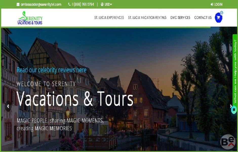This screenshot has width=238, height=152.
Task: Click the Serenity Vacations & Tours logo
Action: click(x=30, y=18)
